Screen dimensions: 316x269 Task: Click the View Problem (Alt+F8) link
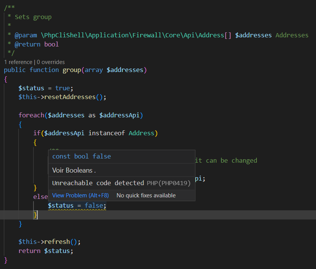80,195
